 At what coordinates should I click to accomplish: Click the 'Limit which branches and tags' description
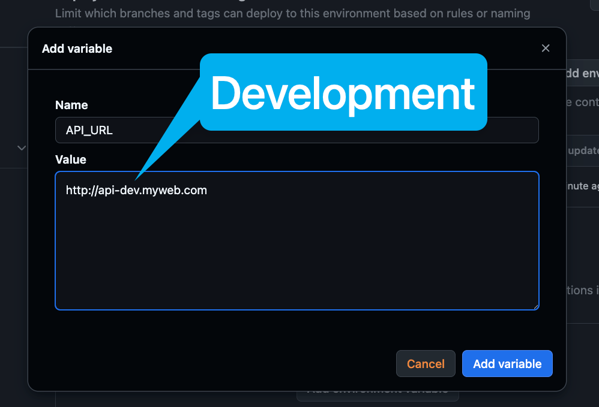coord(292,13)
